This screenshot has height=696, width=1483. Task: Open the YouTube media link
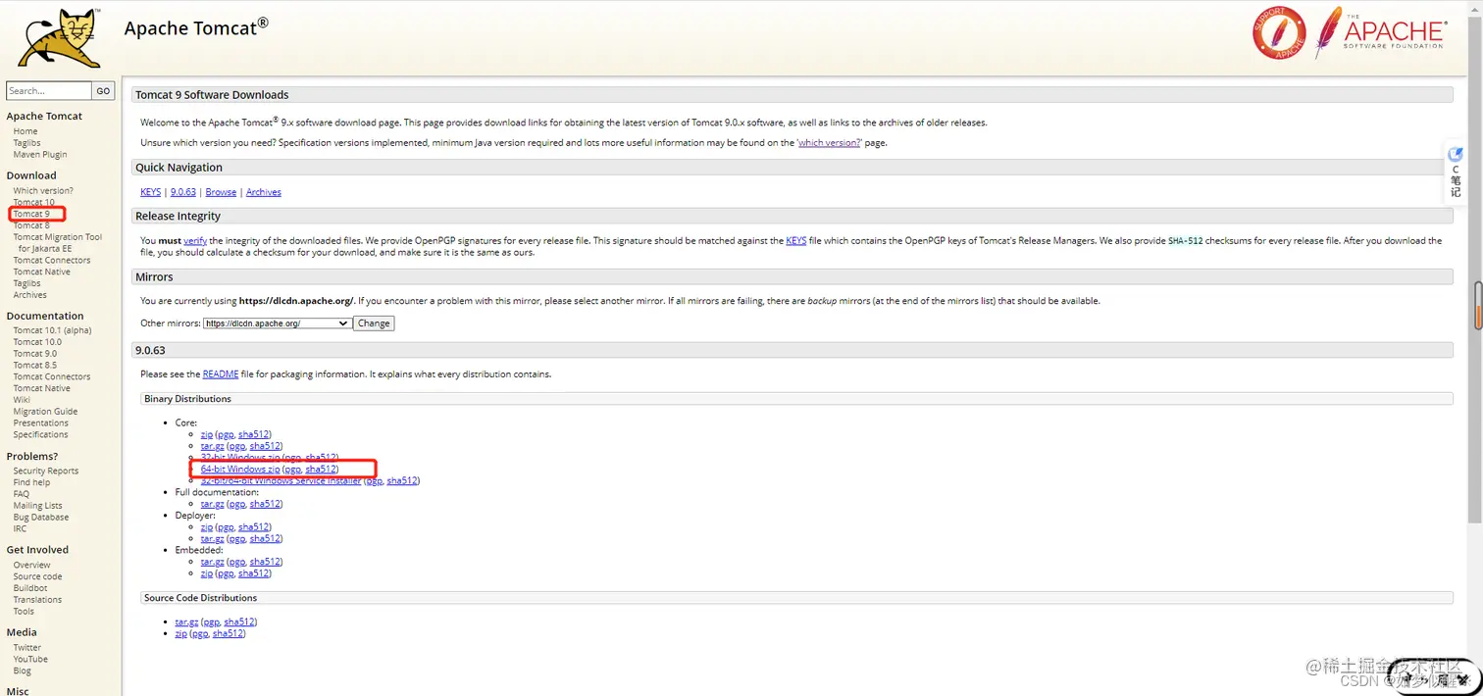[30, 660]
